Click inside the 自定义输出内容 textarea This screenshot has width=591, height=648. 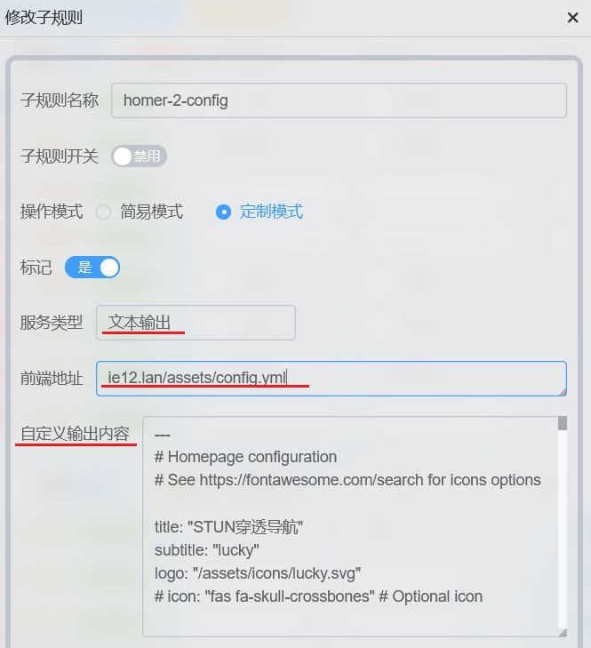[x=350, y=526]
